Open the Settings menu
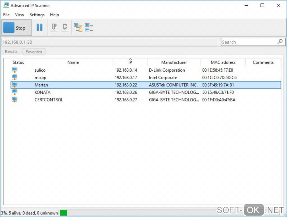 [x=37, y=15]
